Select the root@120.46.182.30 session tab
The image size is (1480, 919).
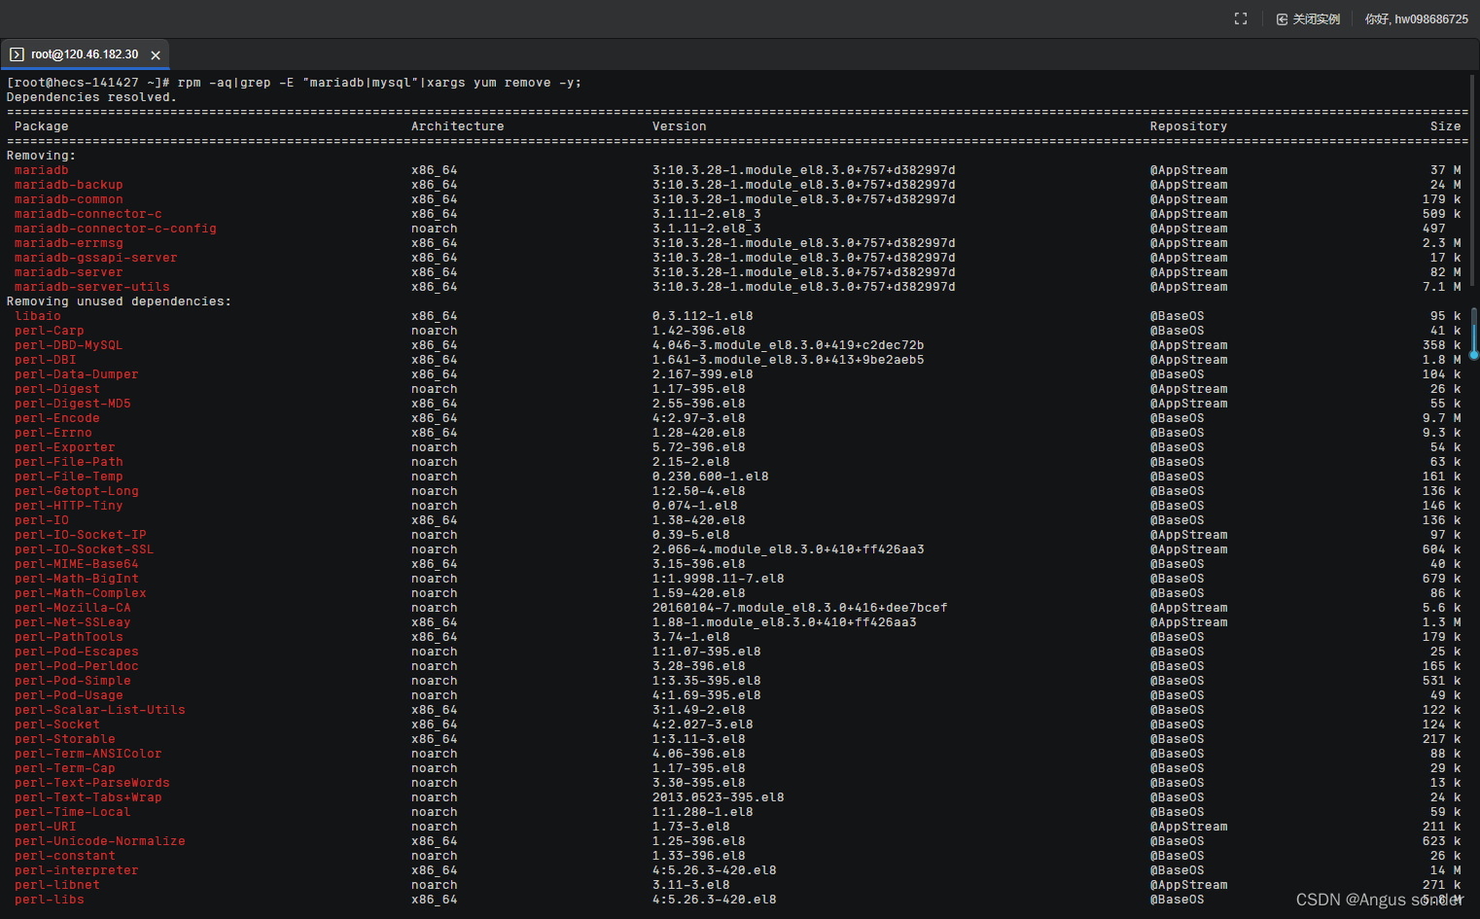(x=83, y=54)
